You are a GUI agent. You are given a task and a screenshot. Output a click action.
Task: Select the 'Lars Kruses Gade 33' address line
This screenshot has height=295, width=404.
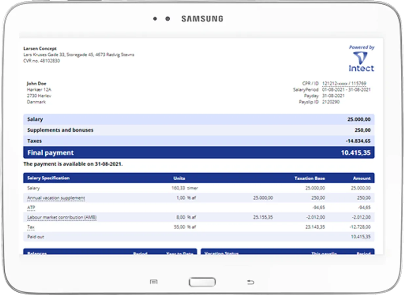[79, 55]
